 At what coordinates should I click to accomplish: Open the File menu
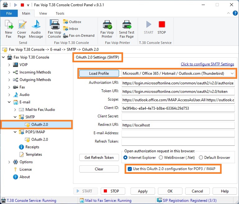pos(9,13)
